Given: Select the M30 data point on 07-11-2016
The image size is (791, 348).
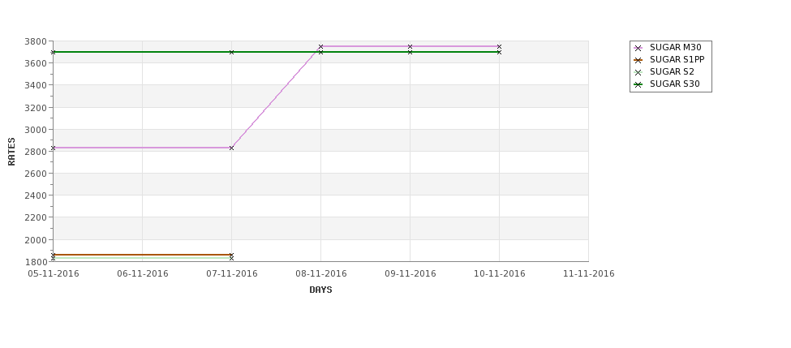Looking at the screenshot, I should 231,148.
